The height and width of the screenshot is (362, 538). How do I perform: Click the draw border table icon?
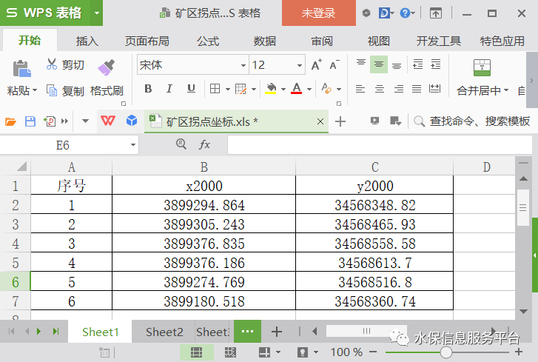pyautogui.click(x=241, y=89)
